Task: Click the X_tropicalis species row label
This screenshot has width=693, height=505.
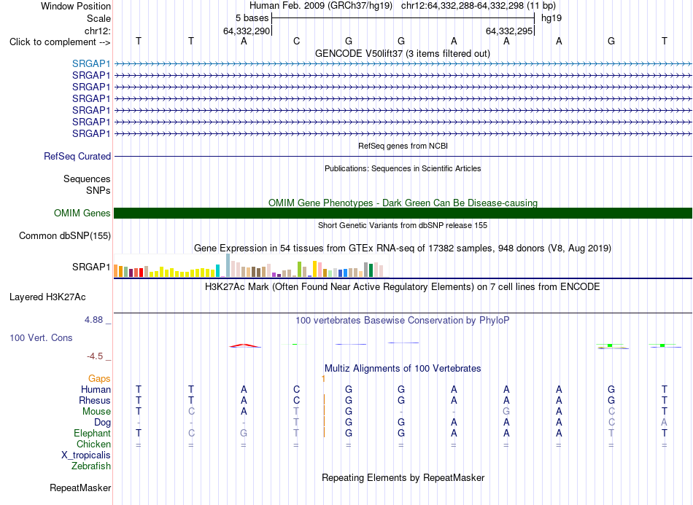Action: click(86, 455)
